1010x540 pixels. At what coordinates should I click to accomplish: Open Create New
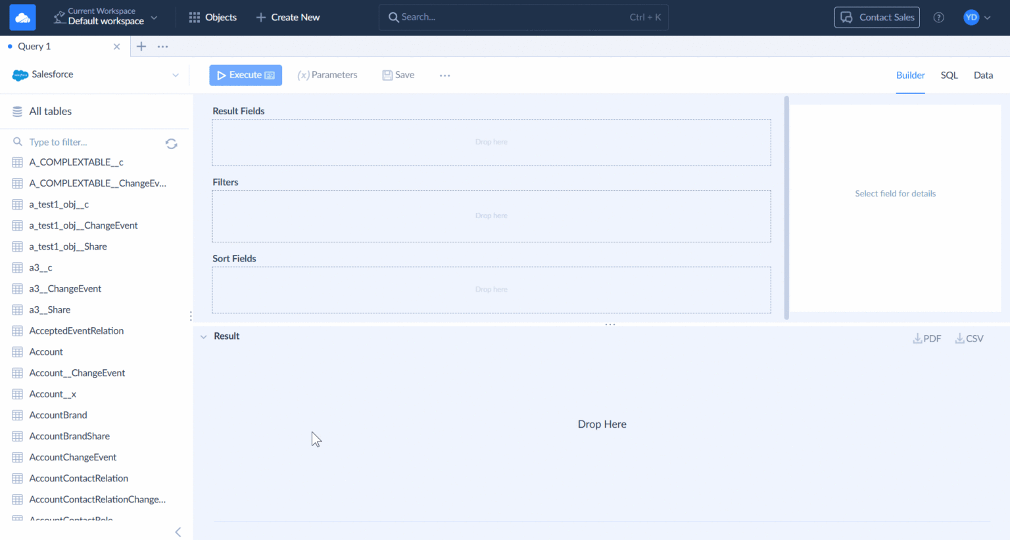(x=287, y=17)
